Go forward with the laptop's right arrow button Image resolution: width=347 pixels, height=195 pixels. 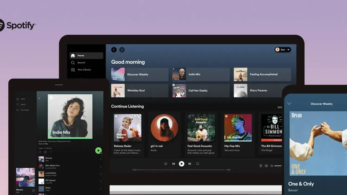[122, 50]
